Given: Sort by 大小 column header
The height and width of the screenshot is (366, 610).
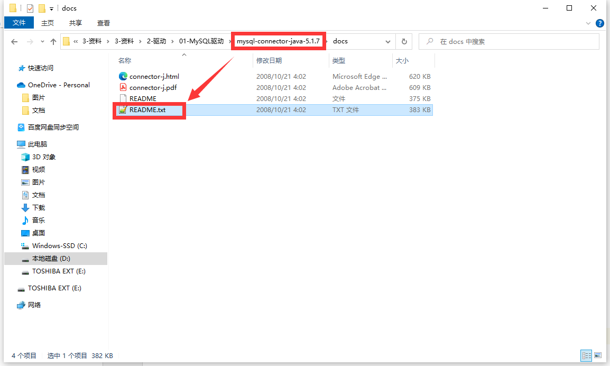Looking at the screenshot, I should click(402, 61).
